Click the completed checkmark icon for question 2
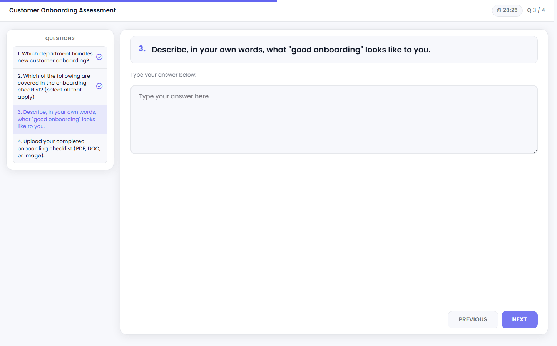The height and width of the screenshot is (346, 557). click(x=99, y=86)
